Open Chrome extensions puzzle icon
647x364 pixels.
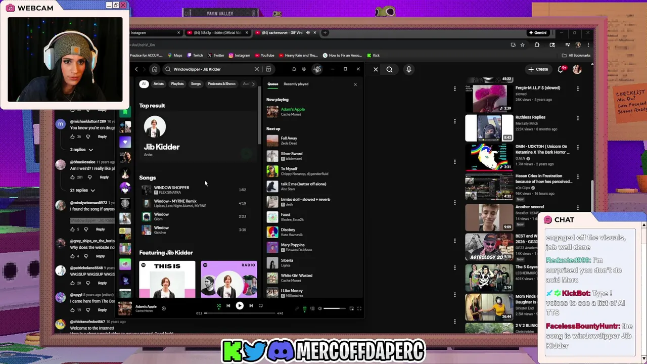[x=537, y=45]
